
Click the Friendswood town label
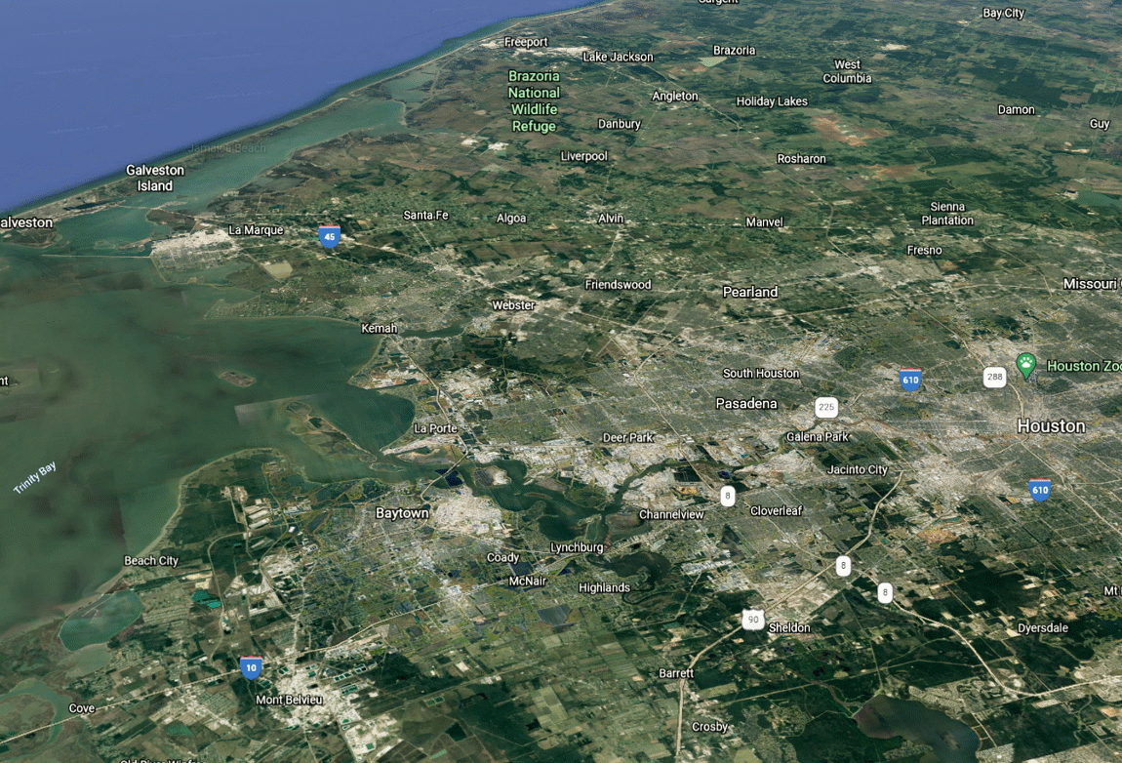coord(619,285)
